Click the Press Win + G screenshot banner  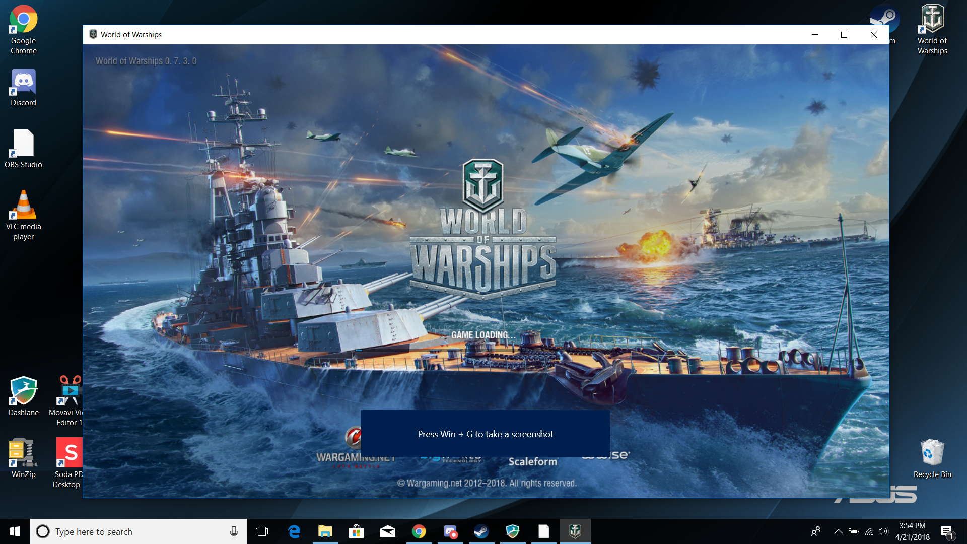485,434
